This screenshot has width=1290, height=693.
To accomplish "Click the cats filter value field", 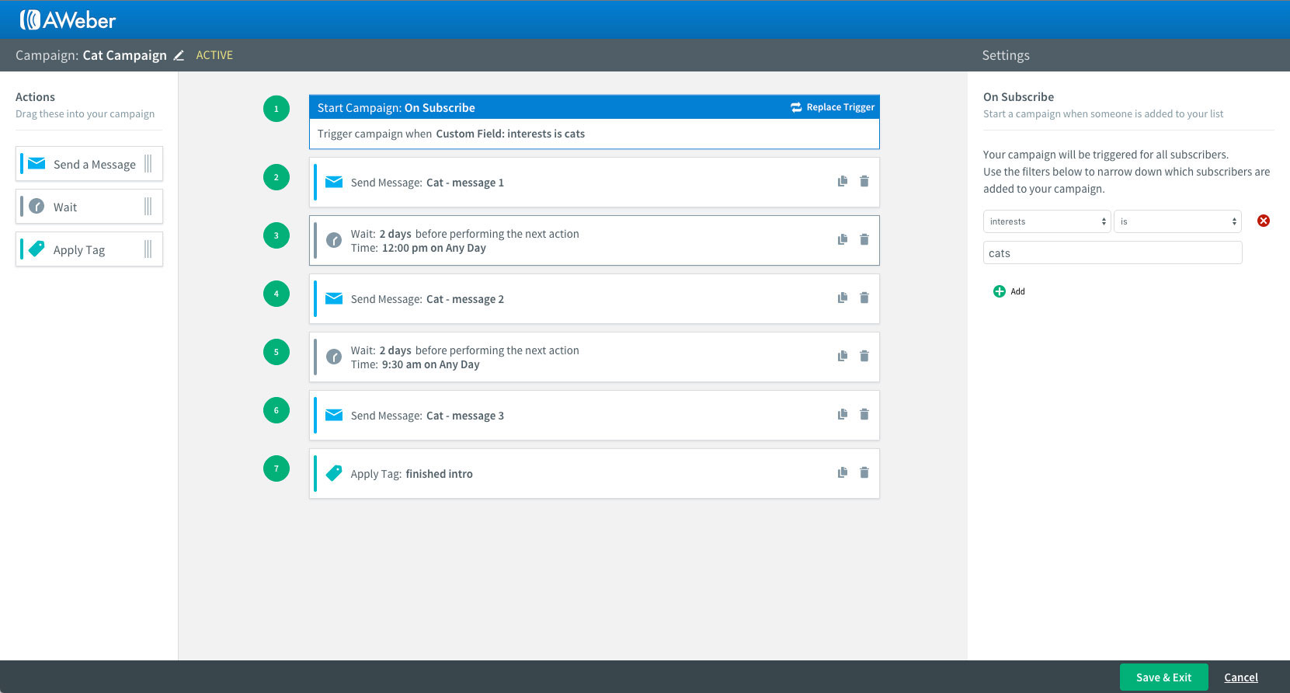I will [1112, 252].
